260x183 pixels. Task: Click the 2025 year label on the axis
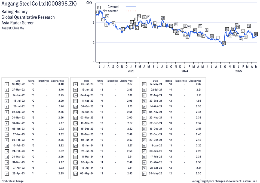238,71
